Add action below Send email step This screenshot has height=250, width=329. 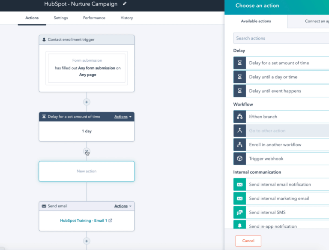[x=87, y=241]
